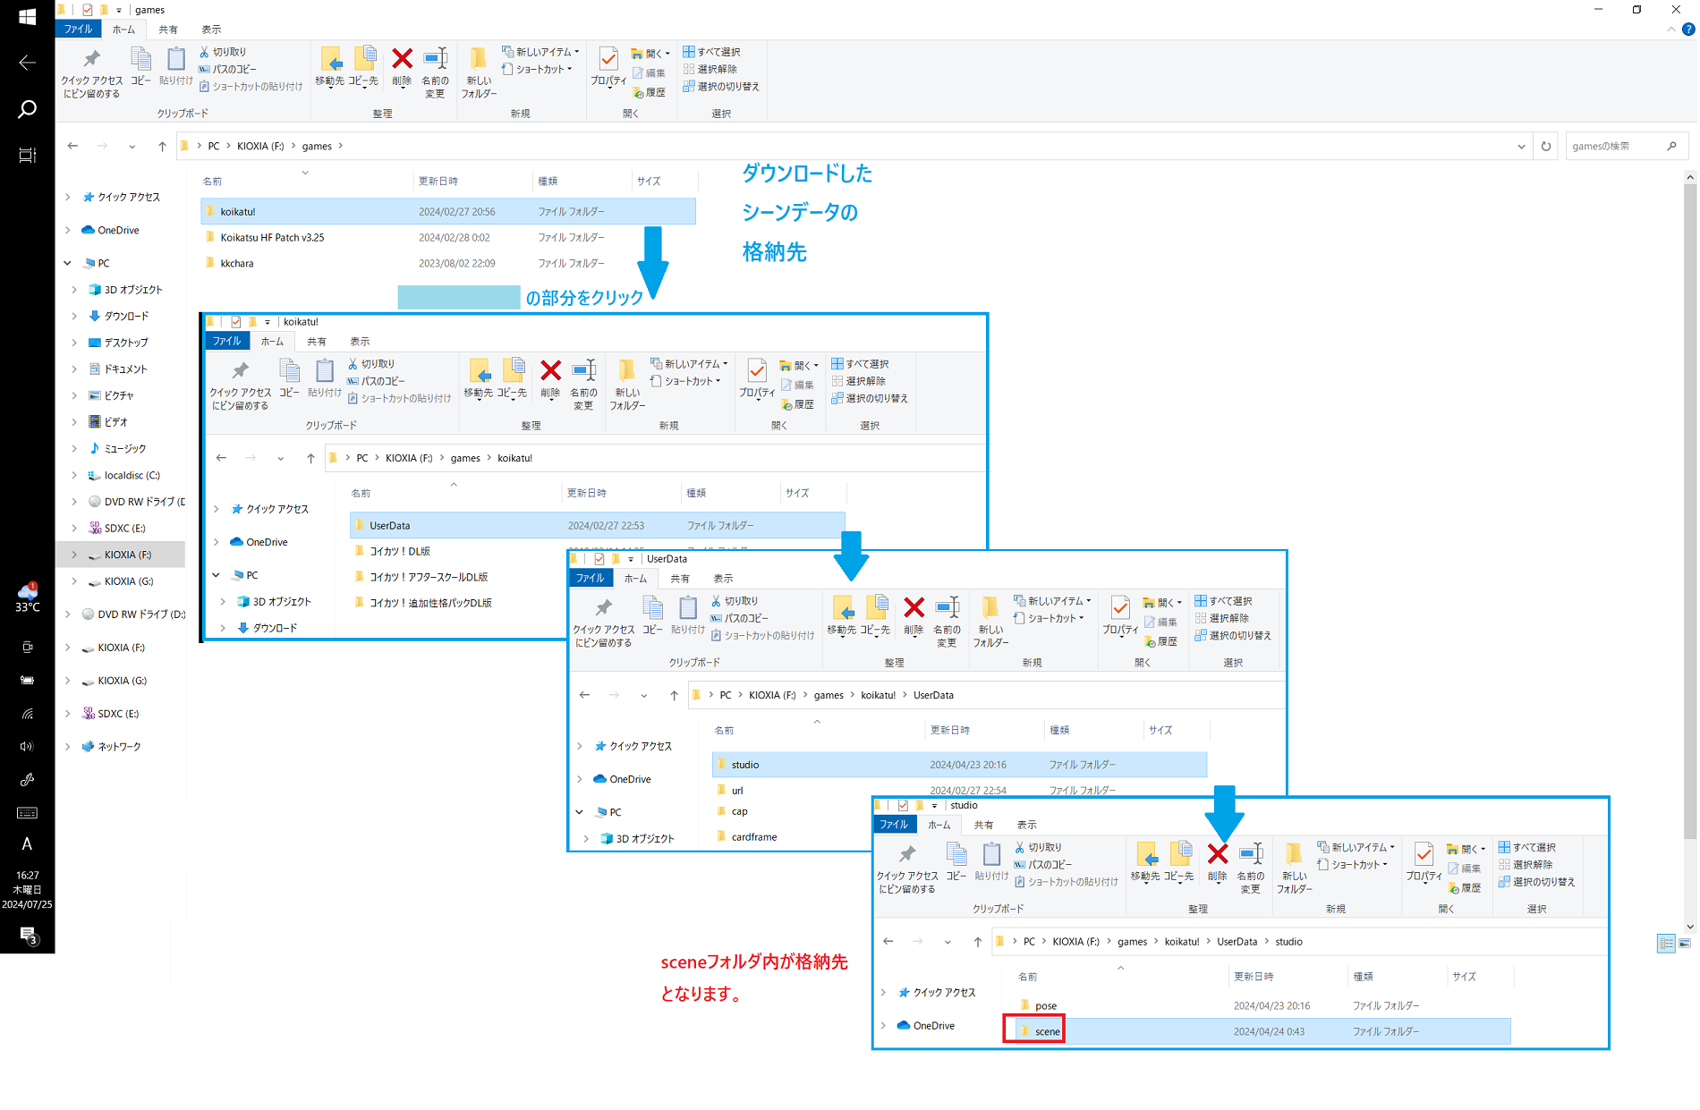The width and height of the screenshot is (1700, 1110).
Task: Toggle the IME input mode 'A' indicator
Action: click(x=27, y=843)
